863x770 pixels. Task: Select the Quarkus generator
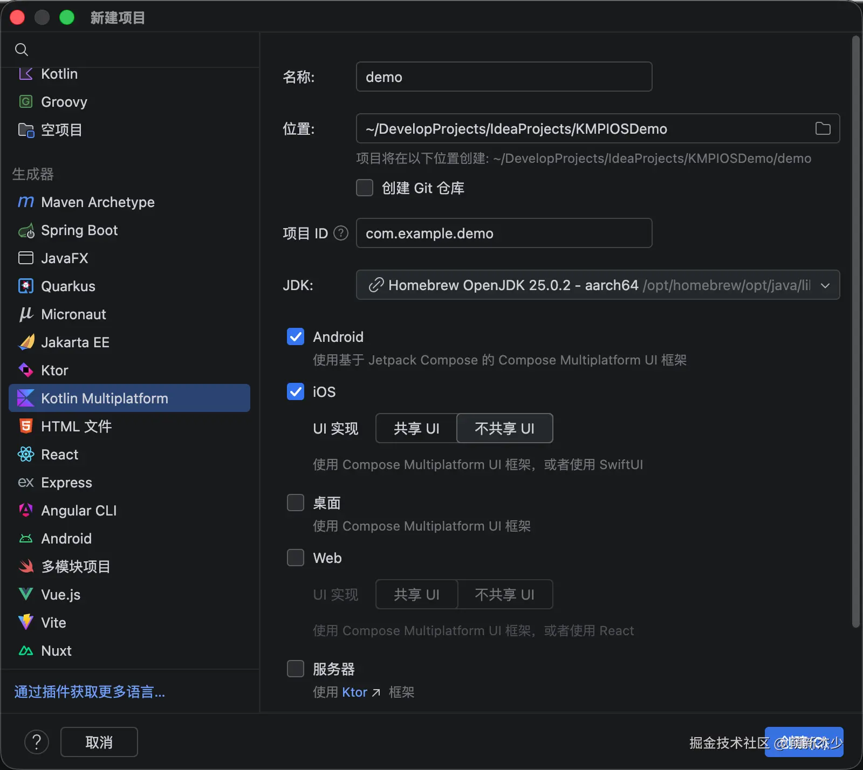[129, 286]
